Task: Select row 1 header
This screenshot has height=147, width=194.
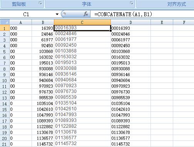Action: (5, 28)
